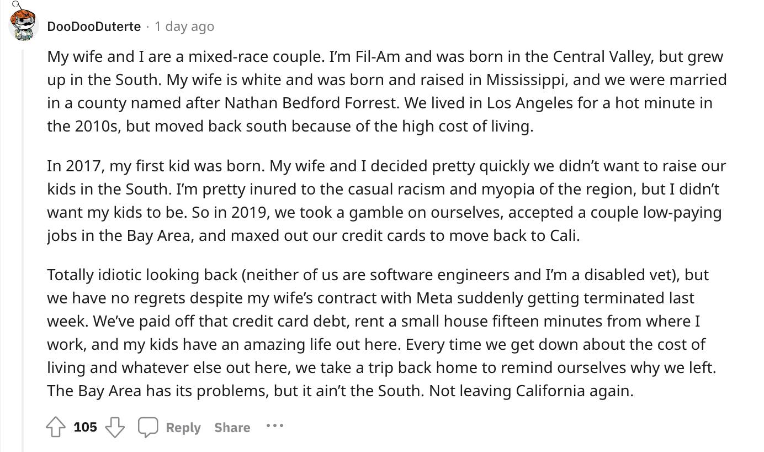
Task: Visit the DooDooDuterte username profile link
Action: pyautogui.click(x=94, y=26)
